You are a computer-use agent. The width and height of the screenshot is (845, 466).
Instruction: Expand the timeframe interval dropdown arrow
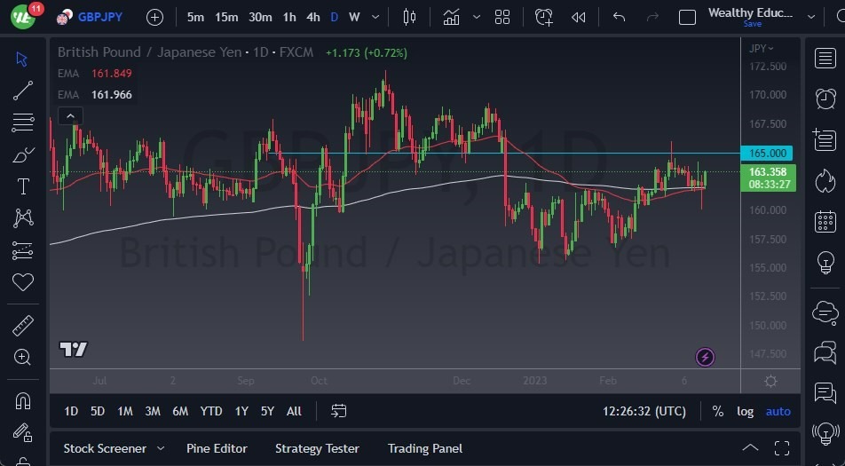[x=375, y=17]
